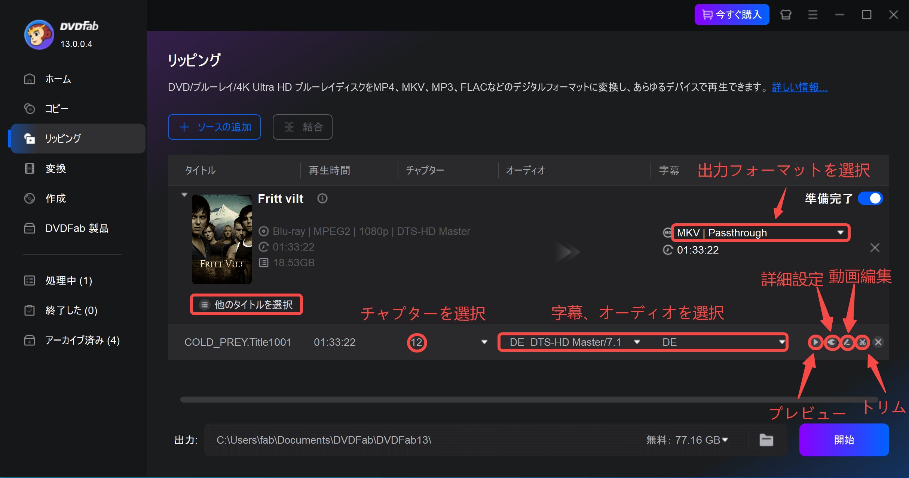Open the 詳しい情報 link
This screenshot has height=478, width=909.
pyautogui.click(x=800, y=87)
